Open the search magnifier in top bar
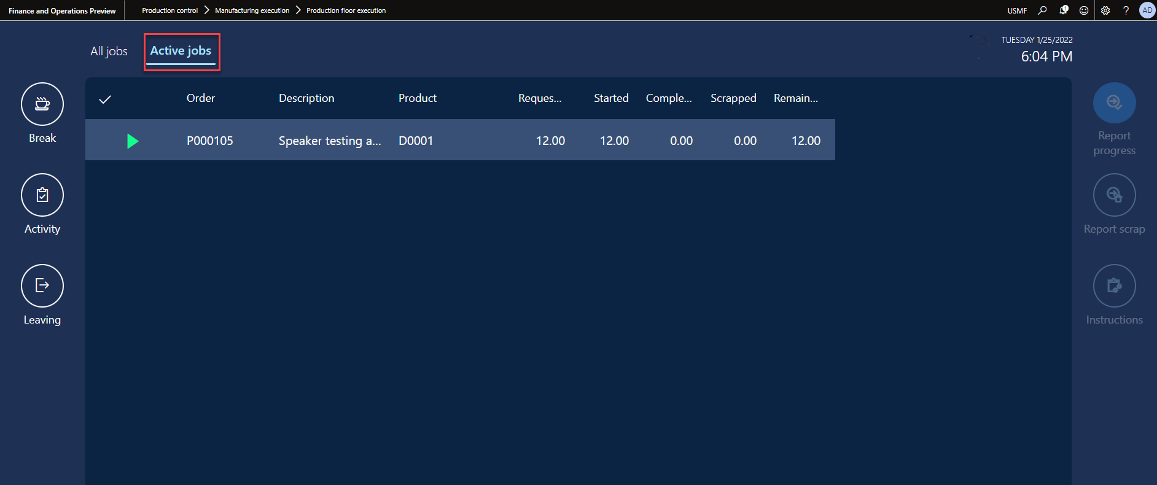This screenshot has width=1157, height=485. click(x=1042, y=10)
